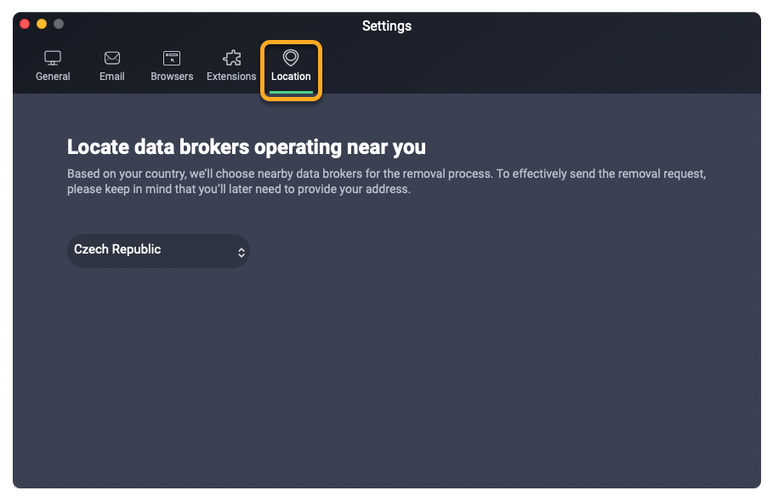Open the country selection dropdown
773x502 pixels.
coord(158,251)
